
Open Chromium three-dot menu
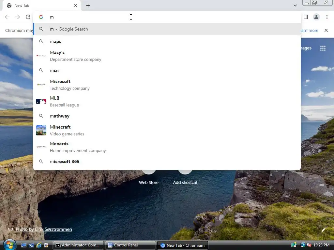coord(327,17)
